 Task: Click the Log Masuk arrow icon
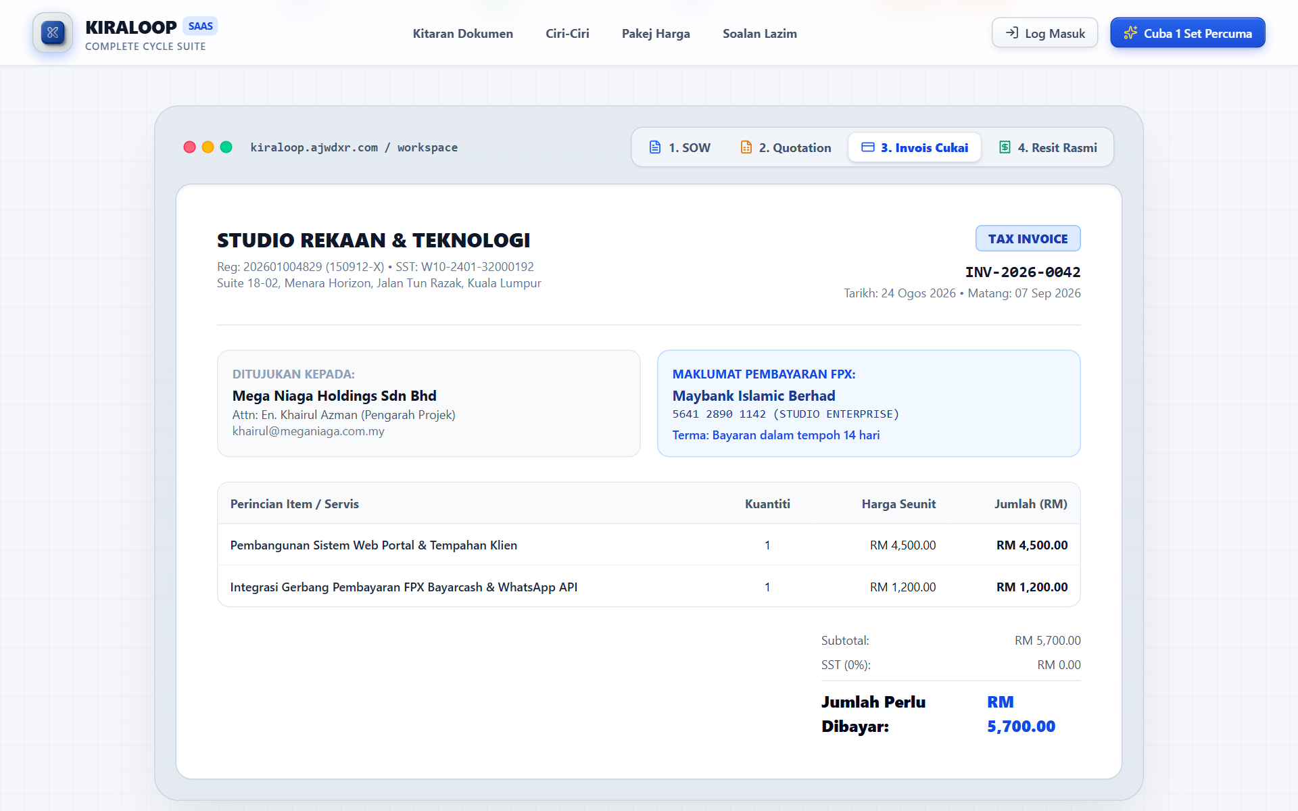click(1012, 32)
